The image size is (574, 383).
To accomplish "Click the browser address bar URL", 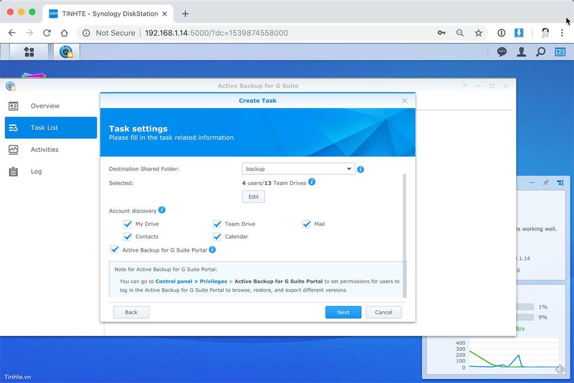I will point(216,33).
